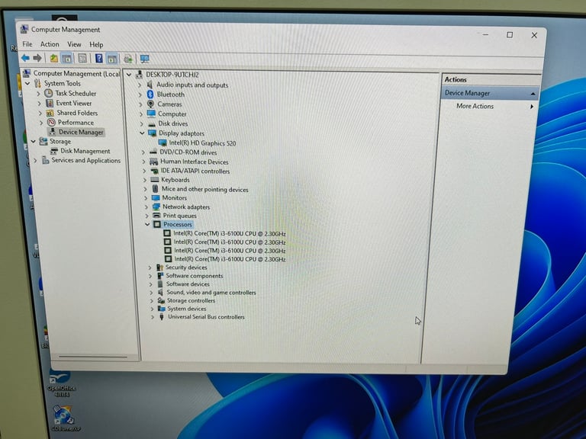Click the Keyboards device icon
586x439 pixels.
click(x=155, y=180)
